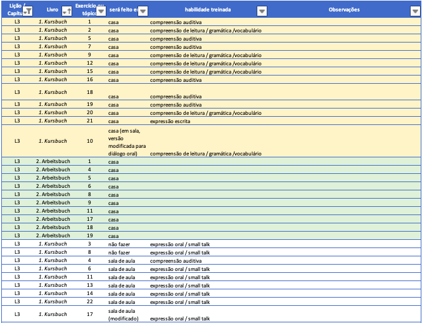422x323 pixels.
Task: Click exercise number 22 cell
Action: (x=89, y=301)
